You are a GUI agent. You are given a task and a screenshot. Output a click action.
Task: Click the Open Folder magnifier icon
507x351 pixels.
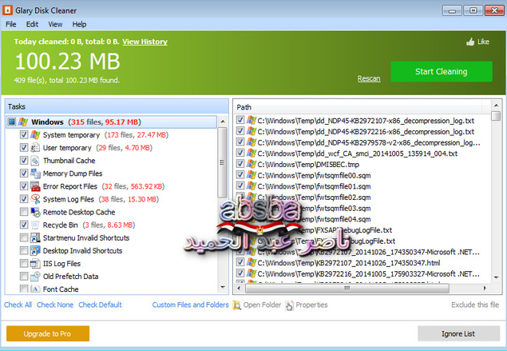point(237,305)
